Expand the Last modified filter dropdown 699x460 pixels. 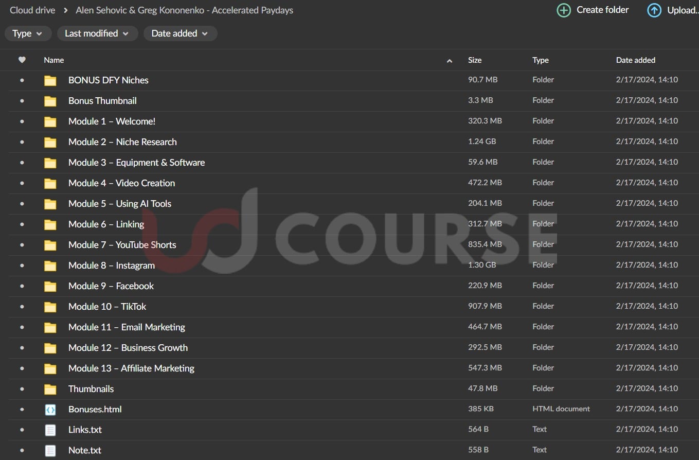97,33
